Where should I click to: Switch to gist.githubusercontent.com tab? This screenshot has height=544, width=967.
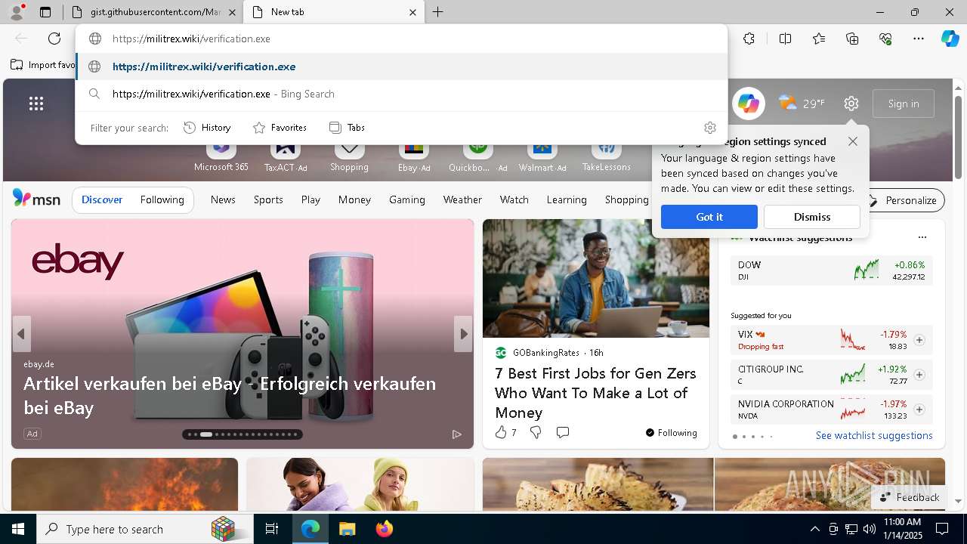click(155, 12)
